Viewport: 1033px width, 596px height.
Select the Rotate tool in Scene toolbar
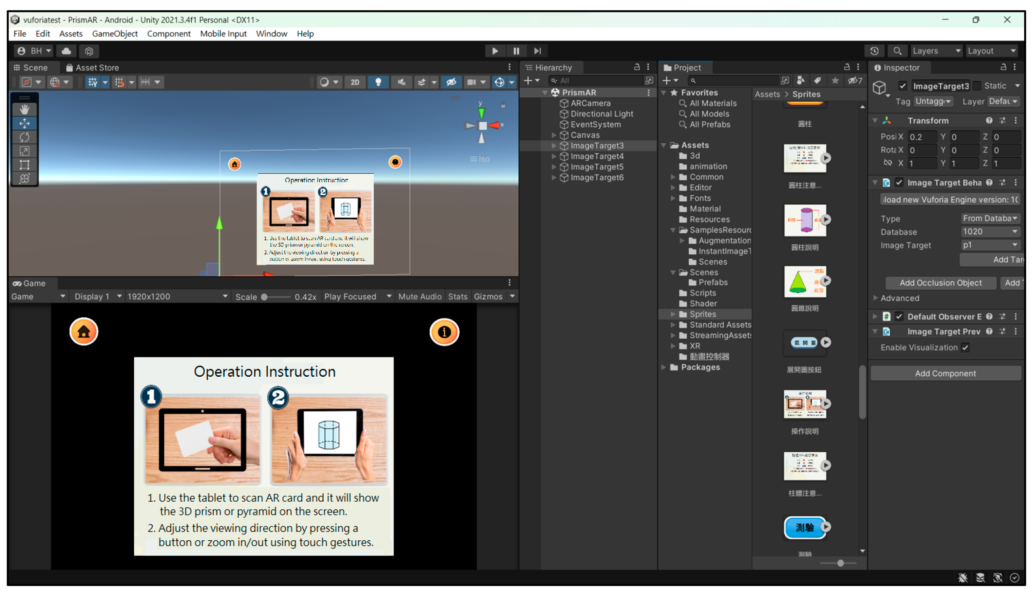(25, 137)
